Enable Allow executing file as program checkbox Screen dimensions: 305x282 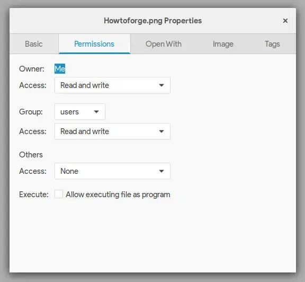(x=59, y=194)
